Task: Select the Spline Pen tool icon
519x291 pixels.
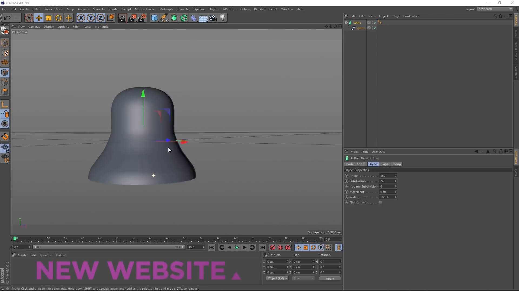Action: [x=164, y=18]
